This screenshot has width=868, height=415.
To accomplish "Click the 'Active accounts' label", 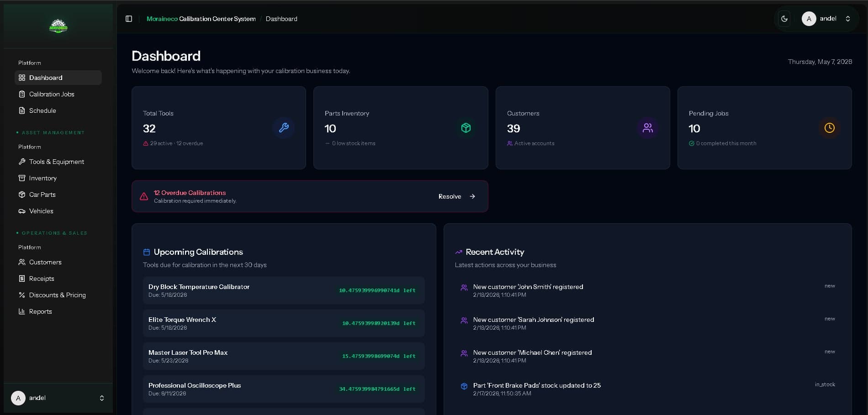I will click(534, 143).
